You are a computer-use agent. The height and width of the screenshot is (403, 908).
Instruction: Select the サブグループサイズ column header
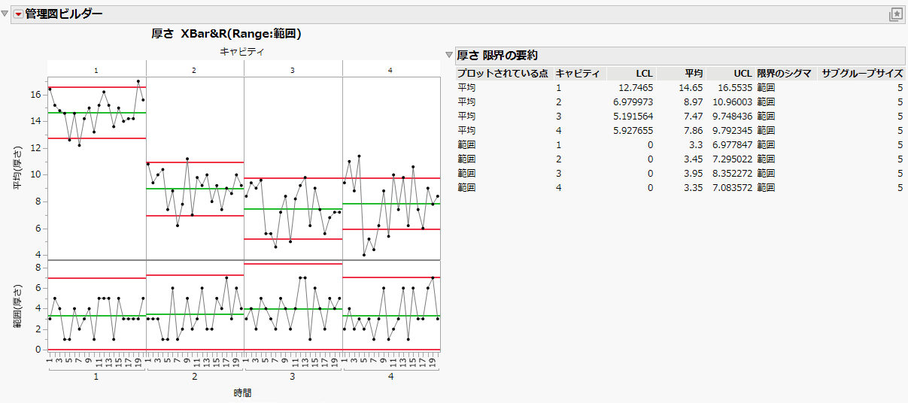(x=863, y=73)
